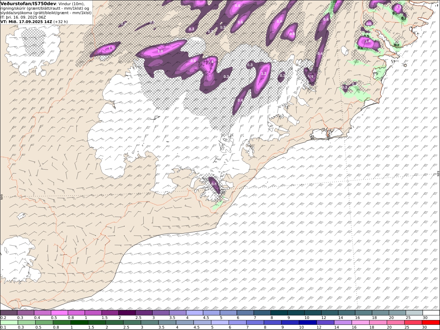This screenshot has width=440, height=330.
Task: Click the '15W' longitude label at top edge
Action: pos(333,2)
